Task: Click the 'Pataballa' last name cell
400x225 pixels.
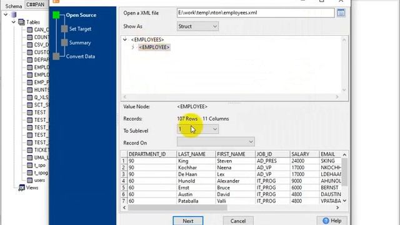Action: [x=196, y=201]
